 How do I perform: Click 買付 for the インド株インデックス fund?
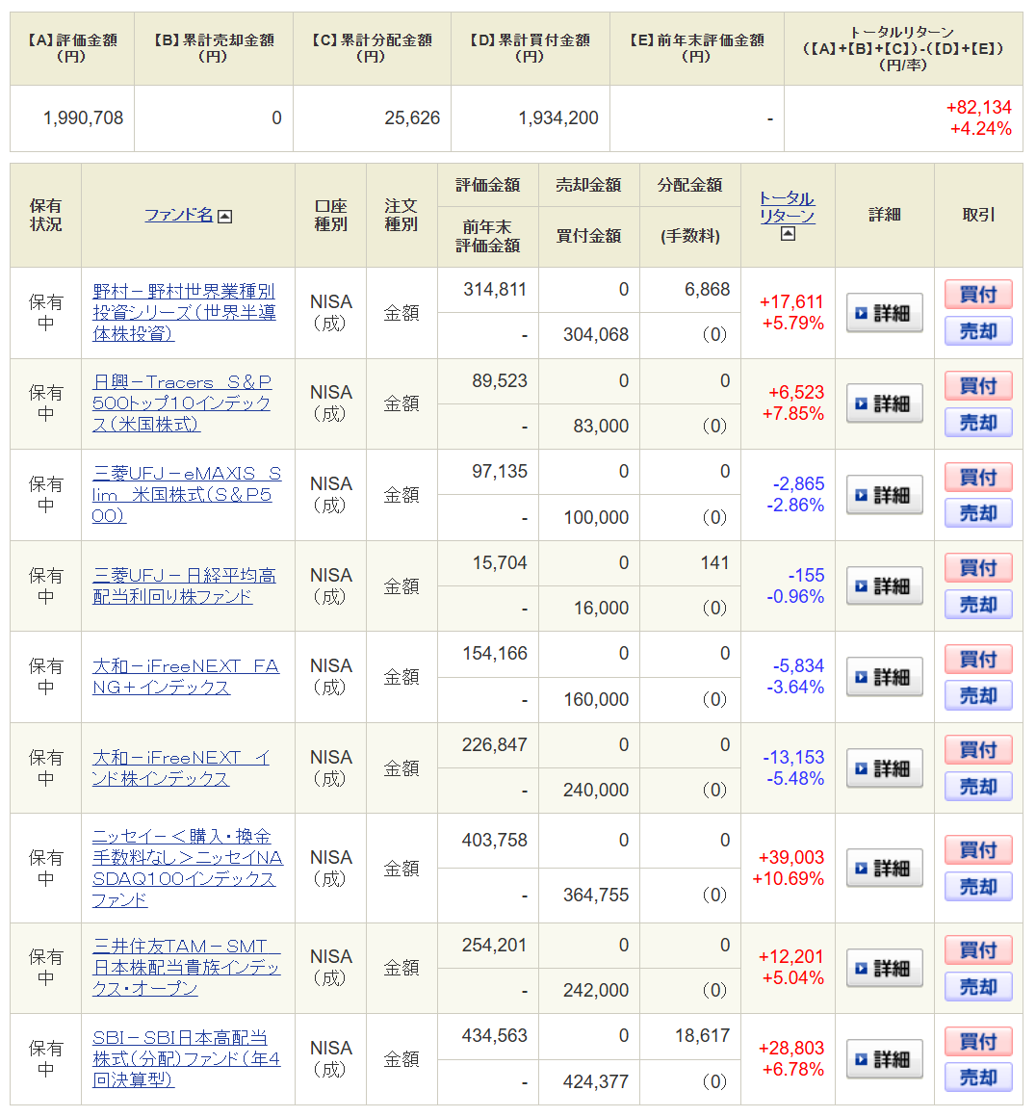[x=978, y=750]
